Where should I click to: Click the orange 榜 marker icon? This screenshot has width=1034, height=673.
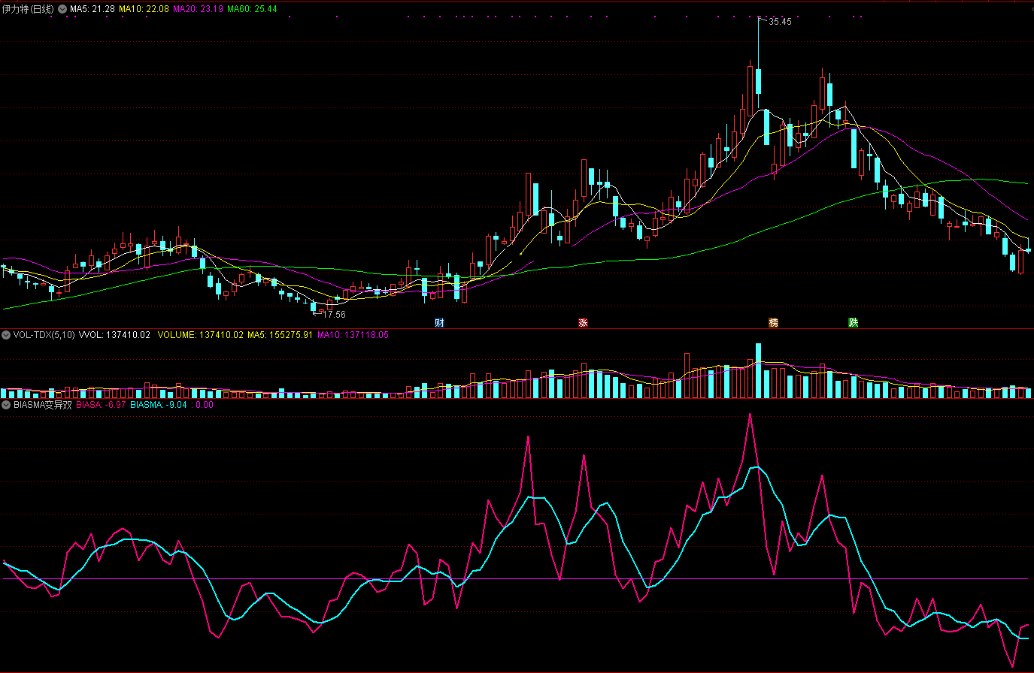pyautogui.click(x=772, y=323)
